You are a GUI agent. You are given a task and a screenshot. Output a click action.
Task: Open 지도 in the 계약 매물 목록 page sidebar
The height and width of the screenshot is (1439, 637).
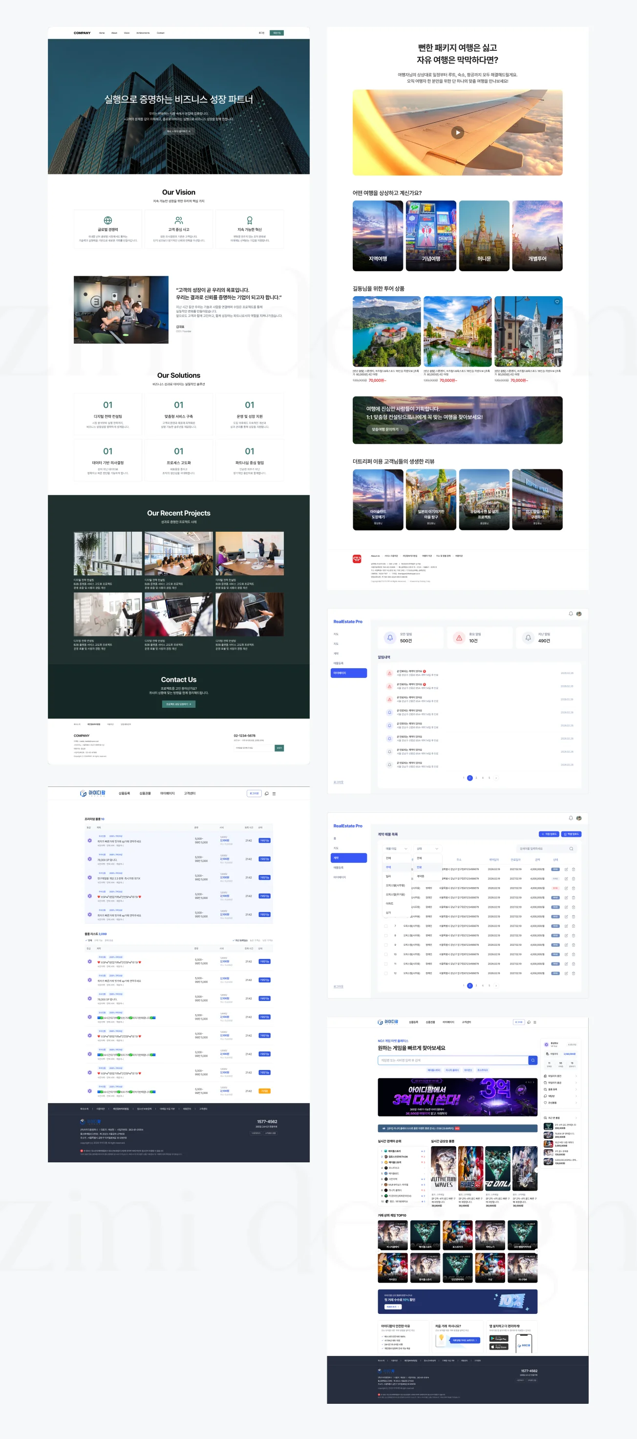[336, 848]
